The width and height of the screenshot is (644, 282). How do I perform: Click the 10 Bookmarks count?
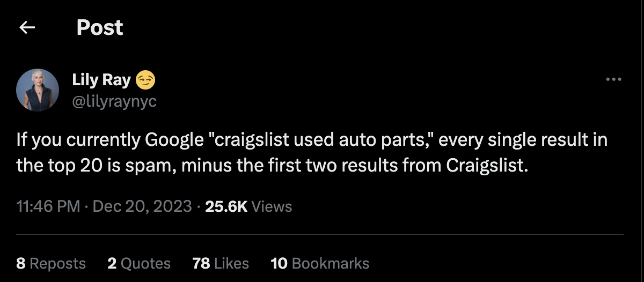point(320,263)
